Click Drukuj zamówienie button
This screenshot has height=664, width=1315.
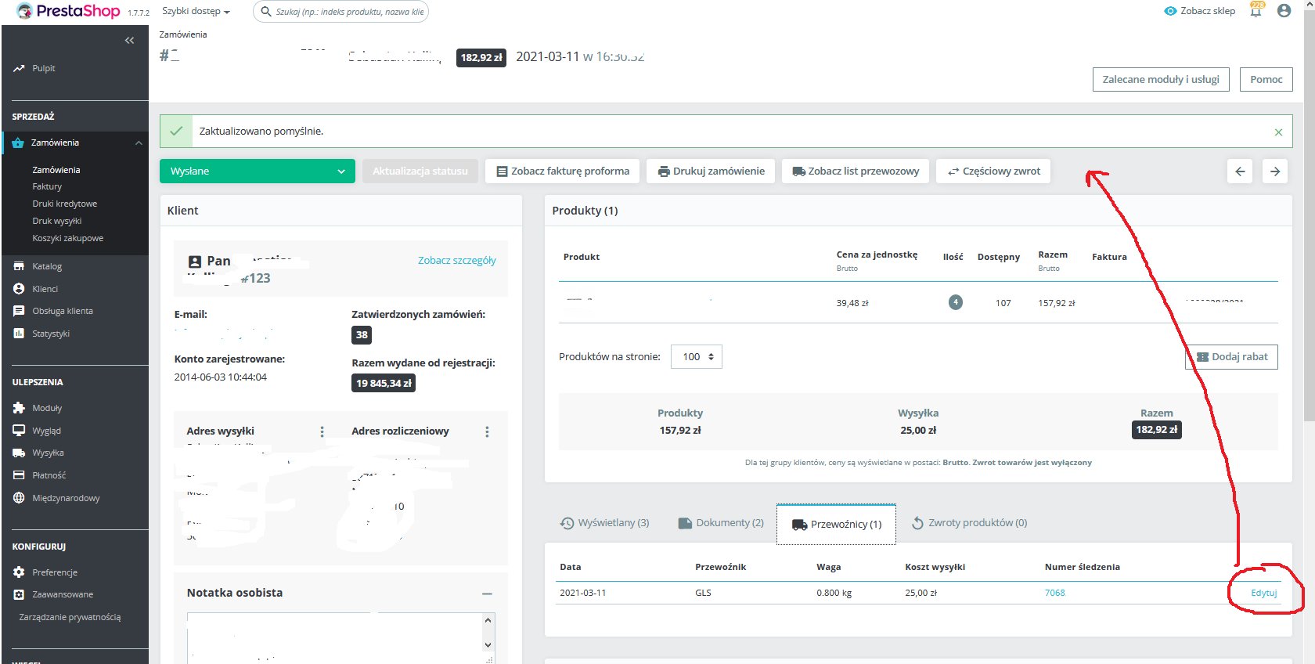coord(711,171)
